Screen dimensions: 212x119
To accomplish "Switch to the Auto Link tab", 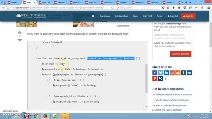I will coord(45,2).
